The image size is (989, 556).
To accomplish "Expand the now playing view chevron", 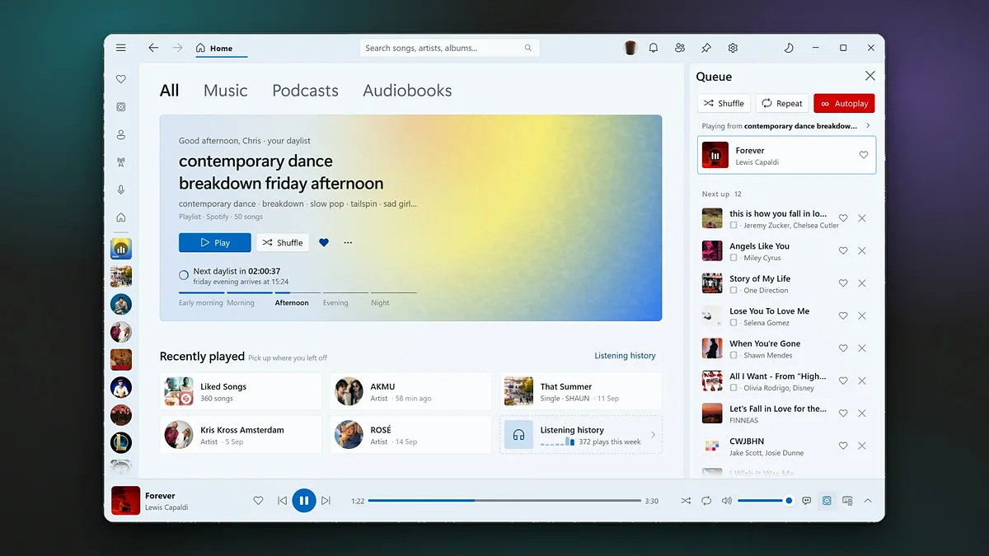I will coord(868,501).
